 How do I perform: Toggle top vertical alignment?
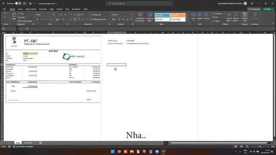coord(71,15)
